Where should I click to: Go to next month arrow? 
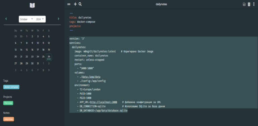58,19
